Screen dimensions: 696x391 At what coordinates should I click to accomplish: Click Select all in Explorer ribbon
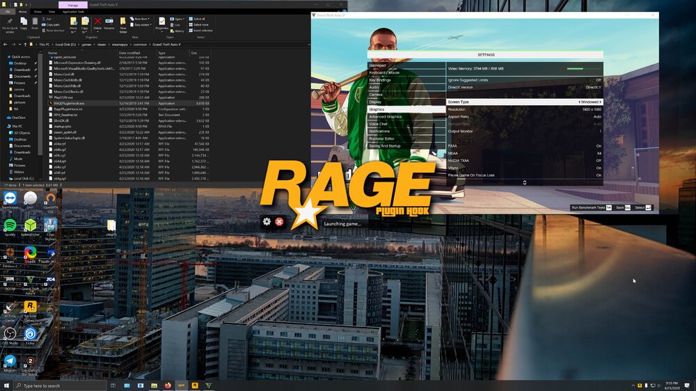[x=197, y=19]
